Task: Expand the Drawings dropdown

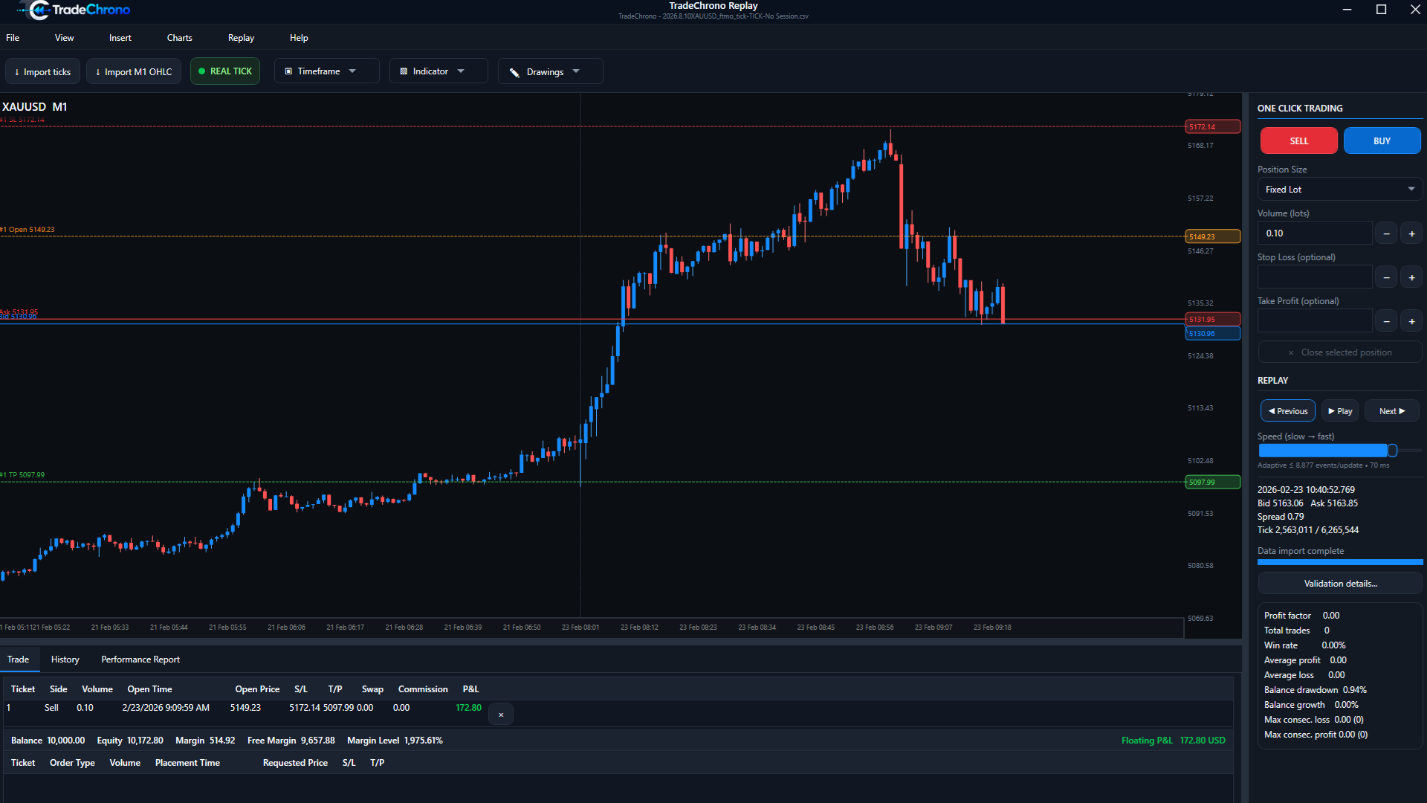Action: (550, 71)
